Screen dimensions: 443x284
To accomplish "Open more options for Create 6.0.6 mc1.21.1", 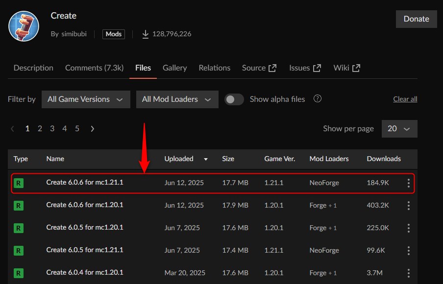I will click(x=409, y=183).
